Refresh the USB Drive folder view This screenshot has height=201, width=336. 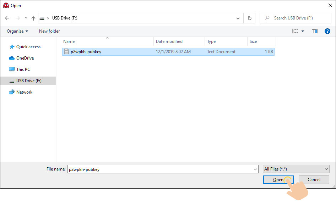(x=249, y=18)
